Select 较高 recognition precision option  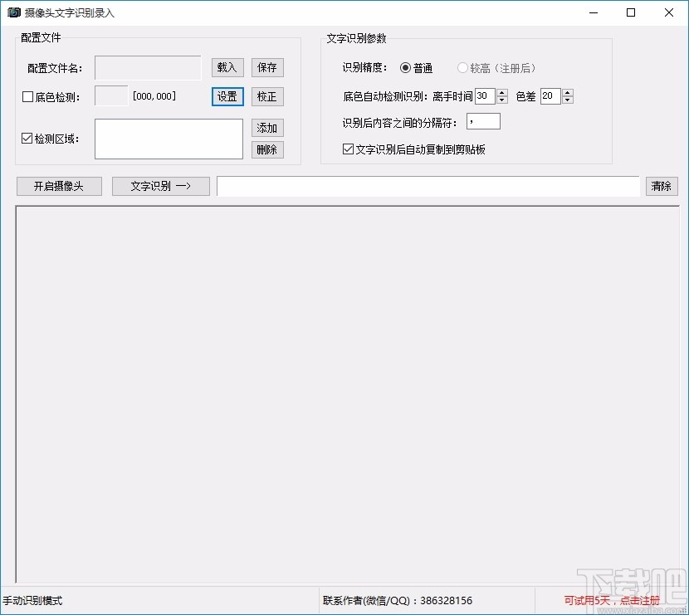click(462, 68)
